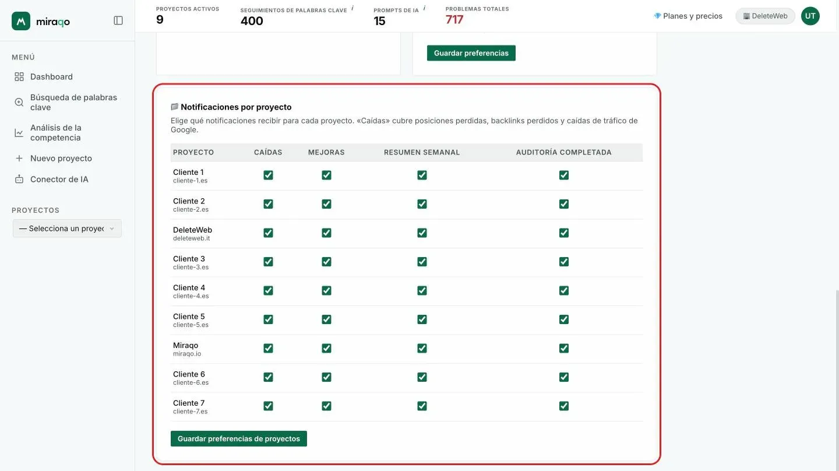Click the AUDITORÍA COMPLETADA column header
Image resolution: width=839 pixels, height=471 pixels.
[564, 153]
